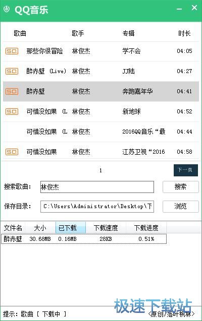Screen dimensions: 202x321
Task: Click the 下载进度 column header
Action: pyautogui.click(x=146, y=228)
